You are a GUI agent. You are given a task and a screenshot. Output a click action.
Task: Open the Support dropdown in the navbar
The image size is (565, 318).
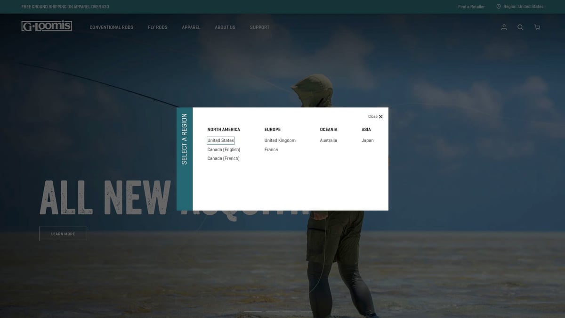[x=259, y=27]
